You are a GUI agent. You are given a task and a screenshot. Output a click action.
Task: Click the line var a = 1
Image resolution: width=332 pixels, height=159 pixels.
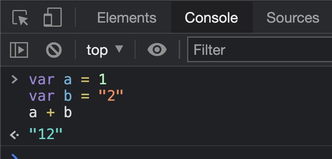coord(68,80)
